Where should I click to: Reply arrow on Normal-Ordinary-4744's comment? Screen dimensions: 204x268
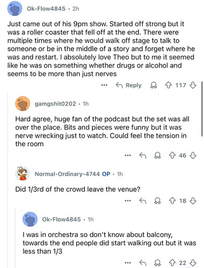143,201
